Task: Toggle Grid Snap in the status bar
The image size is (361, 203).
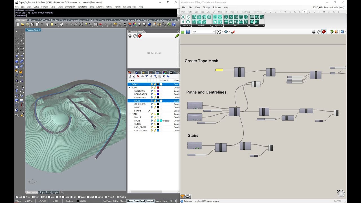Action: tap(107, 201)
